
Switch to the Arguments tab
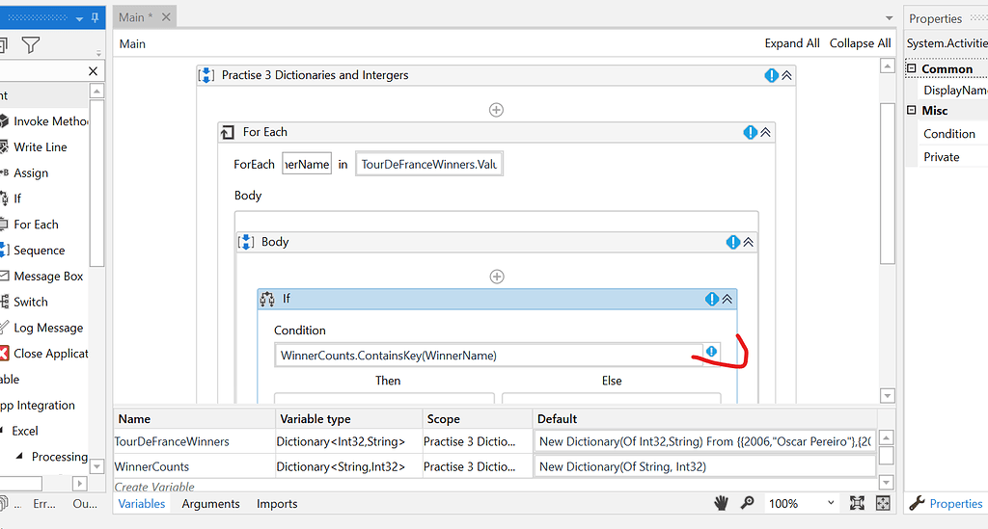(x=210, y=503)
